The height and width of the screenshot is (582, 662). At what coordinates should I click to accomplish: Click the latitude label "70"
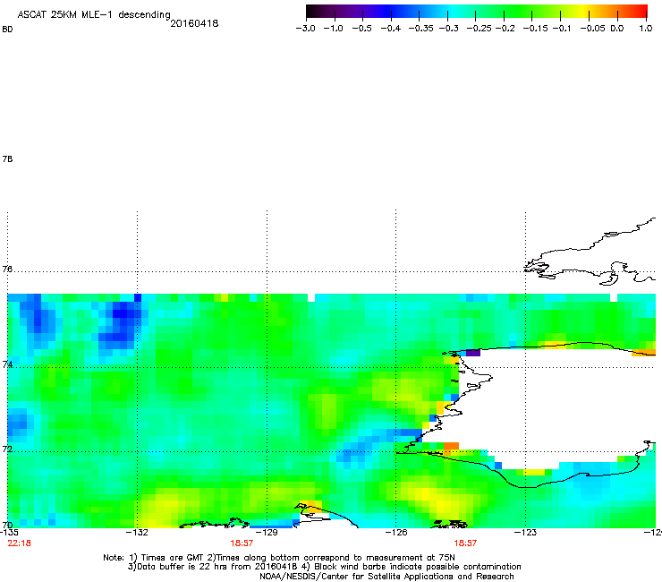pyautogui.click(x=7, y=525)
